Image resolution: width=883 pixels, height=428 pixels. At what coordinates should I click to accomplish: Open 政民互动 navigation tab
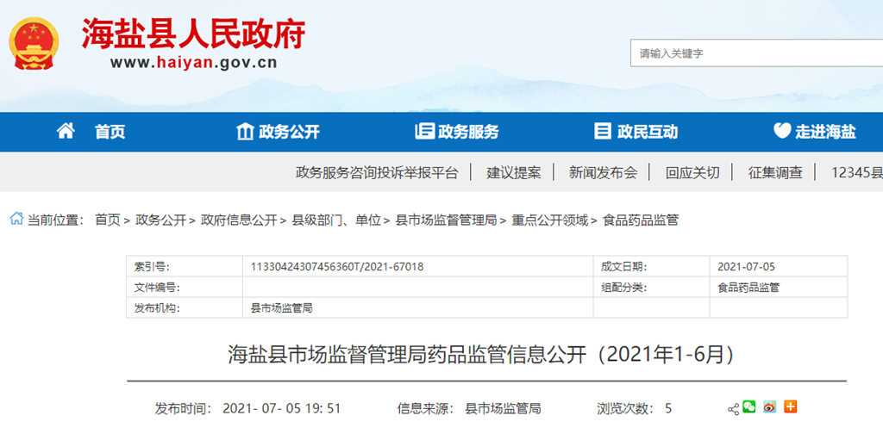coord(648,132)
